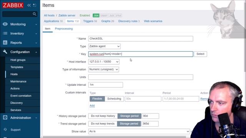Screen dimensions: 246x138
Task: Open Event correlation in Configuration
Action: [21, 96]
